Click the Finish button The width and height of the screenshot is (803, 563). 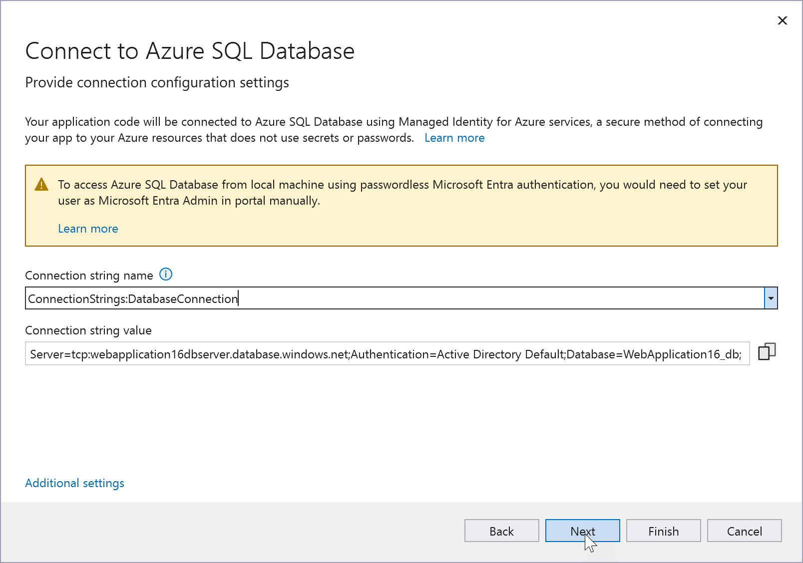pos(664,531)
